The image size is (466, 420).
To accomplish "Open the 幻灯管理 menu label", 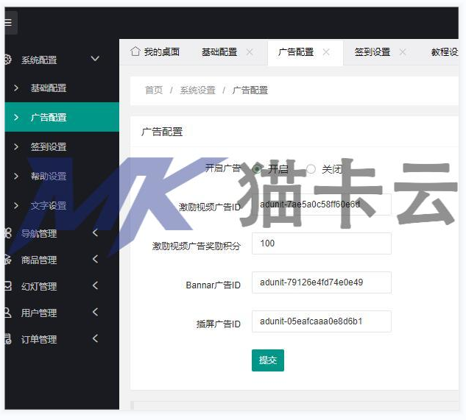I will pyautogui.click(x=39, y=286).
